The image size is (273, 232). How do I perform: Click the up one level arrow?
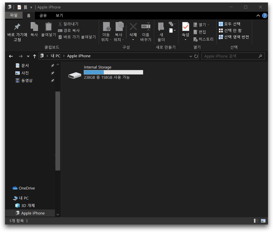[x=35, y=56]
